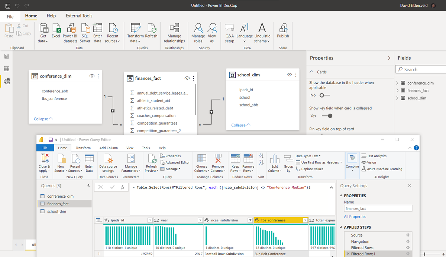This screenshot has width=446, height=257.
Task: Open ncaa_subdivision column filter dropdown
Action: click(250, 220)
